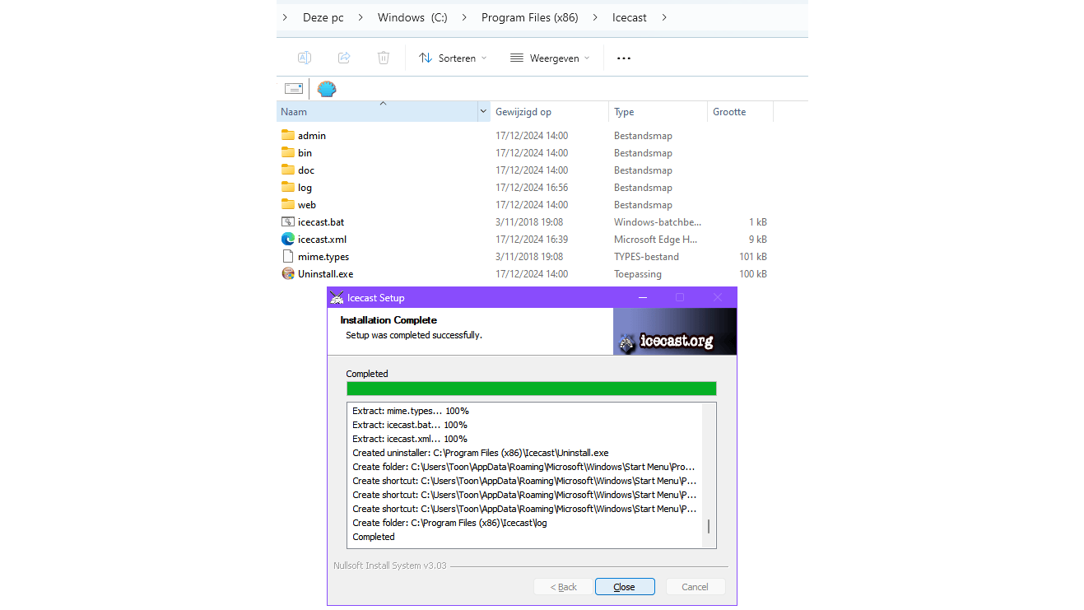Image resolution: width=1084 pixels, height=610 pixels.
Task: Sort by the Type column header
Action: coord(658,112)
